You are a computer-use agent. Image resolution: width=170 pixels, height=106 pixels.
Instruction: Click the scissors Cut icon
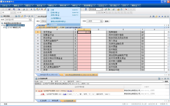click(x=31, y=9)
